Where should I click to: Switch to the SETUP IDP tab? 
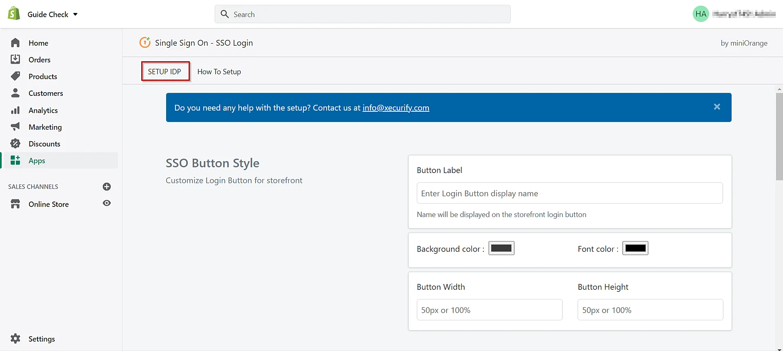[165, 71]
